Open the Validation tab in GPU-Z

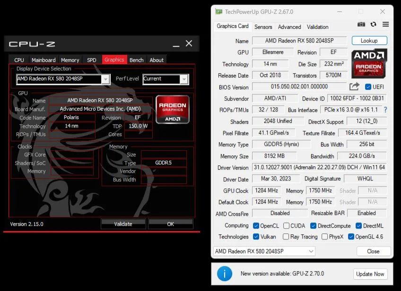(317, 27)
